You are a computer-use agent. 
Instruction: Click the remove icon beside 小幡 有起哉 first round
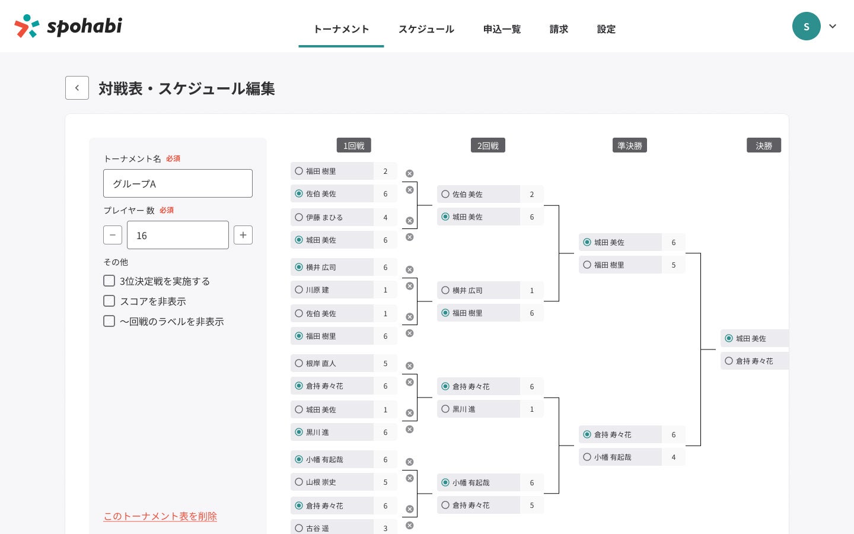409,462
